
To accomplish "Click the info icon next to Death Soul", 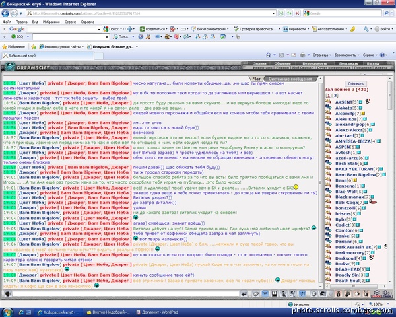I will pyautogui.click(x=368, y=281).
